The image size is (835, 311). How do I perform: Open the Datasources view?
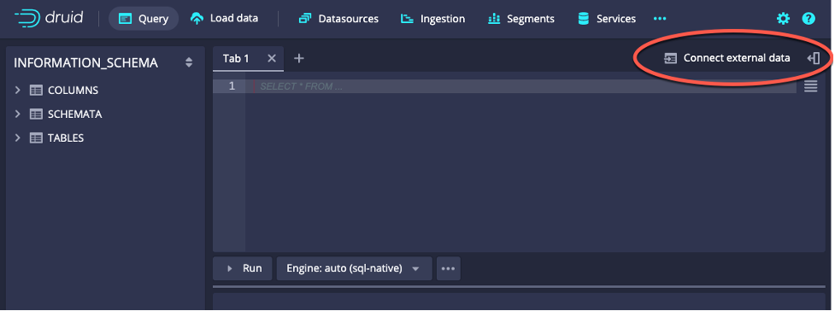tap(338, 19)
